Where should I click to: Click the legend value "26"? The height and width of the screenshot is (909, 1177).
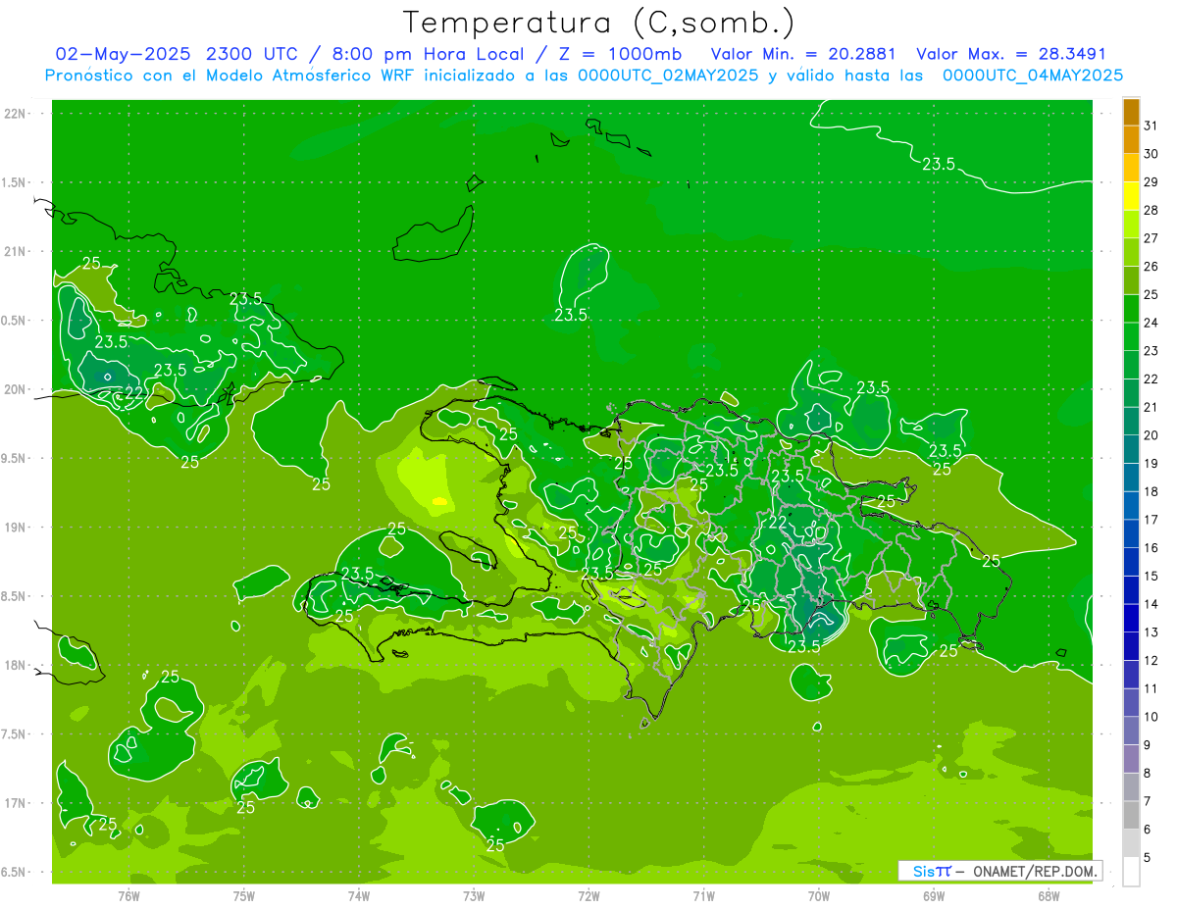pyautogui.click(x=1151, y=267)
